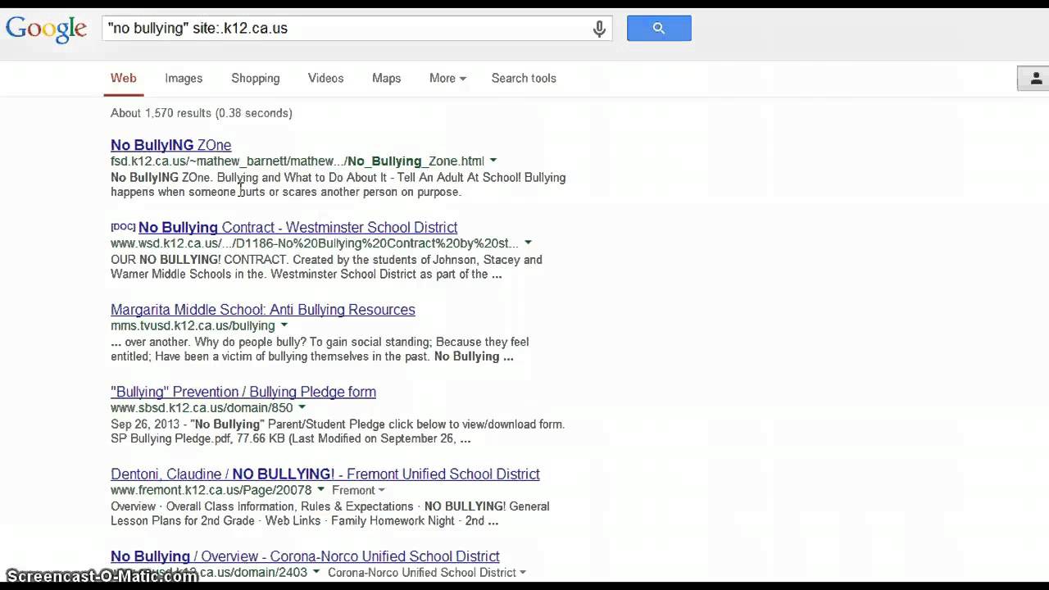Expand arrow next to No_Bullying_Zone.html URL
This screenshot has width=1049, height=590.
tap(493, 161)
